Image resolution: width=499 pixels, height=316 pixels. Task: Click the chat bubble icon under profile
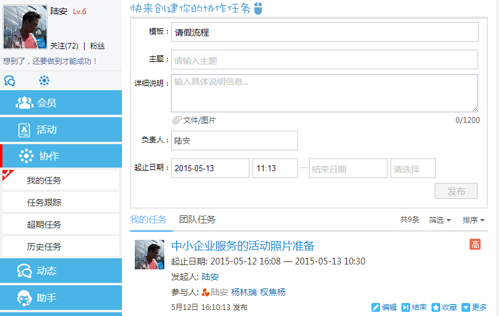point(10,81)
